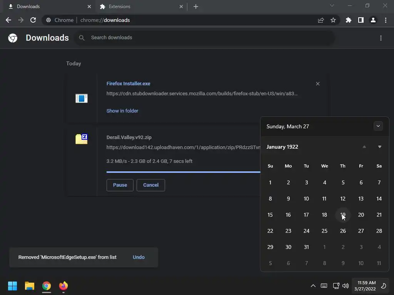Share this page icon in address bar
This screenshot has width=394, height=295.
point(321,20)
